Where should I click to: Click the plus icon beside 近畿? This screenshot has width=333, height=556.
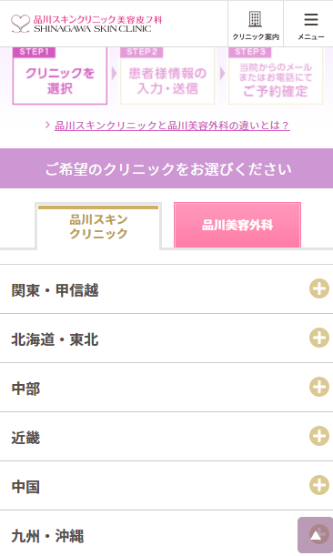(319, 436)
